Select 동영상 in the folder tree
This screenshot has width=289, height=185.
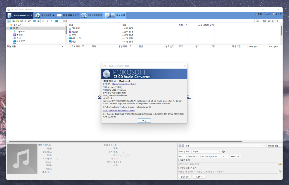click(19, 35)
